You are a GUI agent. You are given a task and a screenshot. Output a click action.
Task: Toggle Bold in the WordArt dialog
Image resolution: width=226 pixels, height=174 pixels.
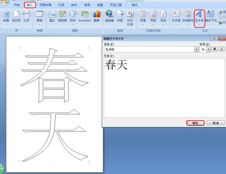(214, 49)
